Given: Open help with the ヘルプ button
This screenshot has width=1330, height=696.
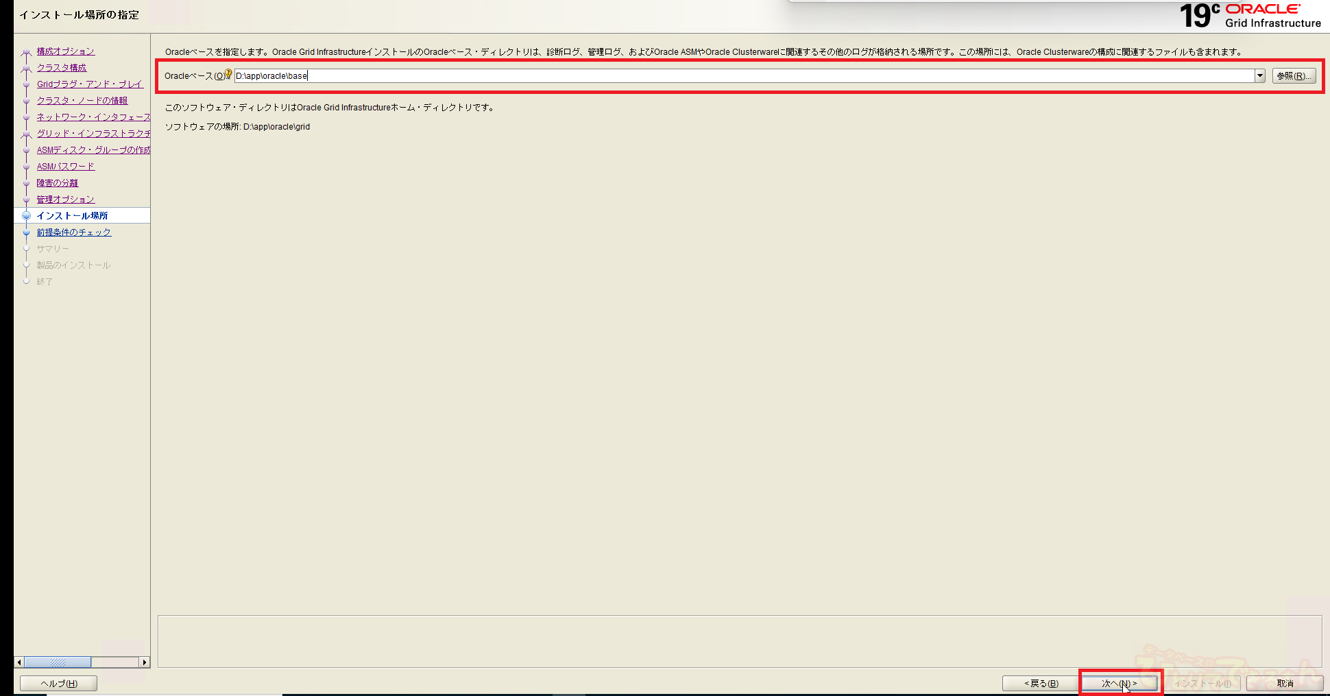Looking at the screenshot, I should tap(58, 684).
